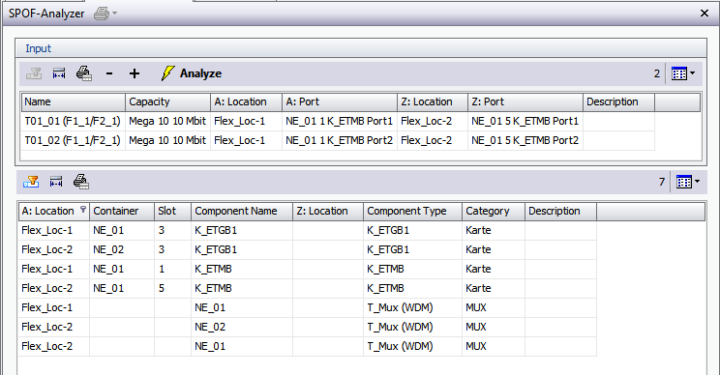Click the print icon in results toolbar

coord(81,182)
